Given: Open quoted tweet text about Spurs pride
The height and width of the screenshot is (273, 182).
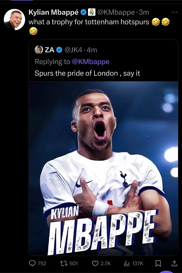Looking at the screenshot, I should click(87, 73).
